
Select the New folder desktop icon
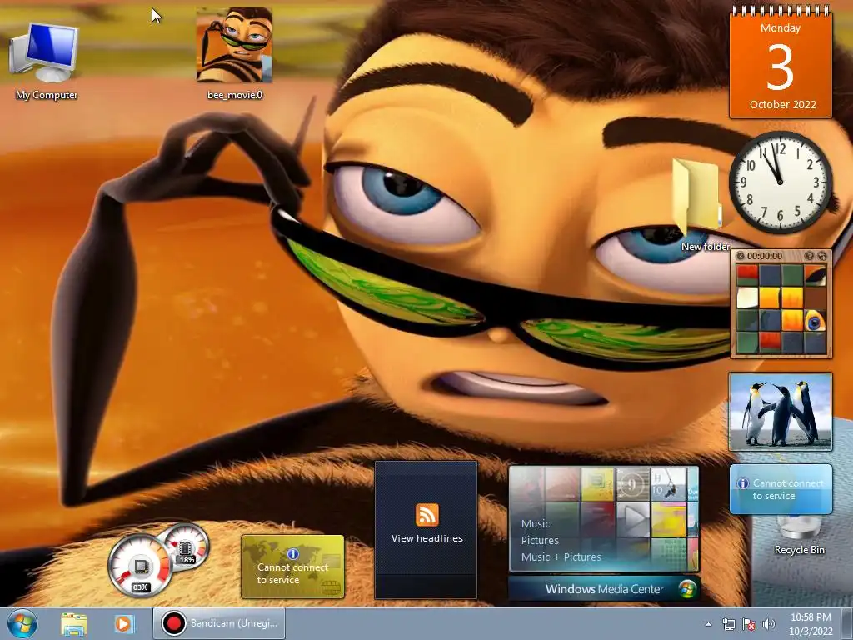[700, 205]
